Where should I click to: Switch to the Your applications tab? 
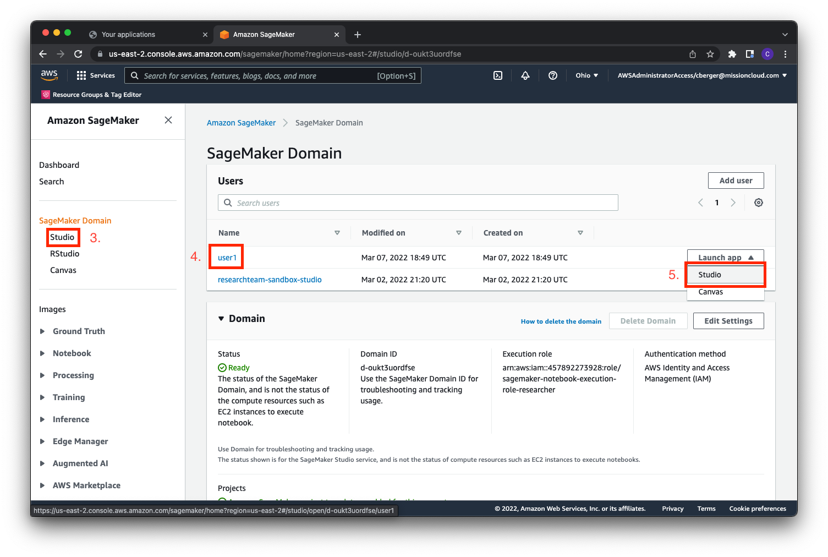[128, 34]
